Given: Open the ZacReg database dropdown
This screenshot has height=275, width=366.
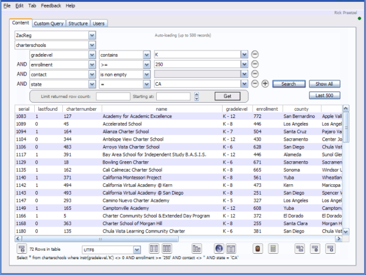Looking at the screenshot, I should [92, 35].
